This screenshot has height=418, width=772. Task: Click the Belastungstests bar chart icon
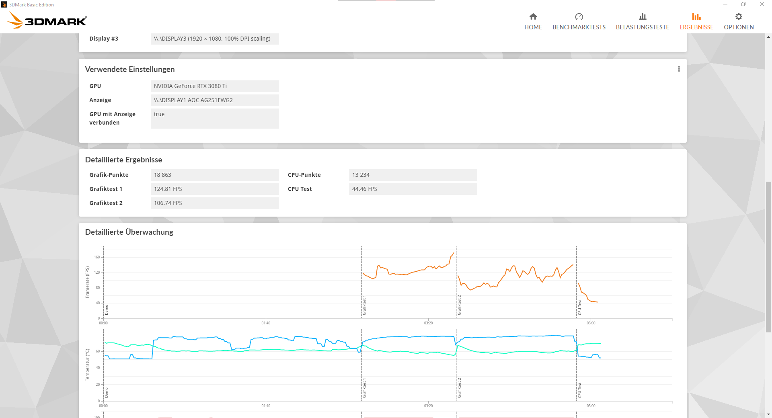click(x=643, y=16)
